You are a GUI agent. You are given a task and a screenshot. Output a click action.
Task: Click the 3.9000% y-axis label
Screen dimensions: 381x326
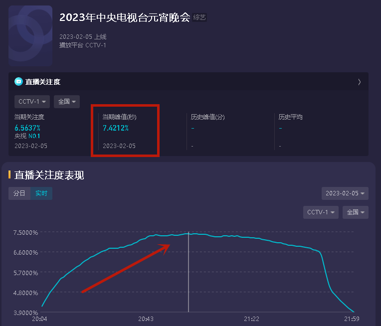pyautogui.click(x=26, y=313)
